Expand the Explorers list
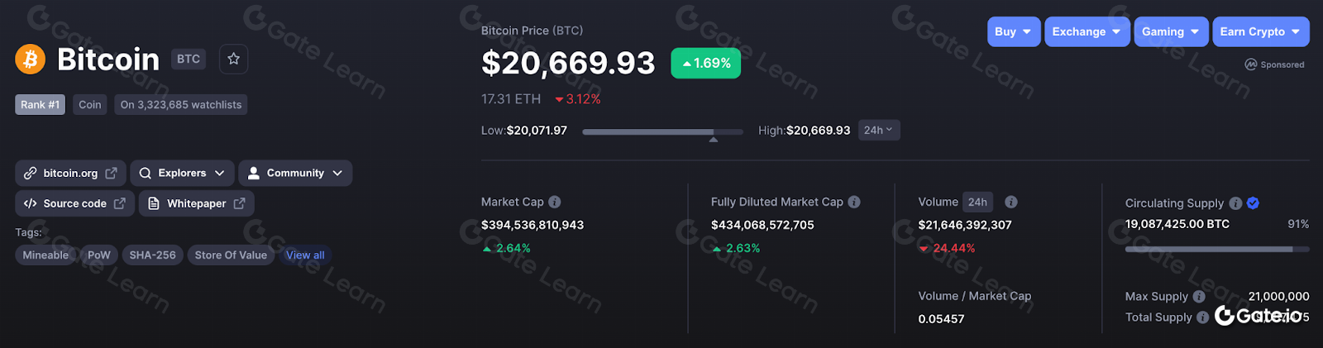This screenshot has width=1323, height=348. coord(182,173)
